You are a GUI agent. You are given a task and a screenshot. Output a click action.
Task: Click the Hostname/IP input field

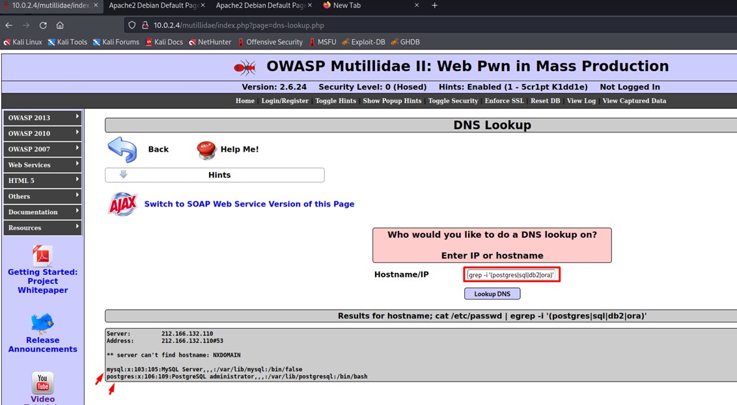tap(512, 275)
